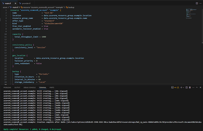Viewport: 203px width, 131px height.
Task: Click the capacity block keyword
Action: [x=16, y=34]
